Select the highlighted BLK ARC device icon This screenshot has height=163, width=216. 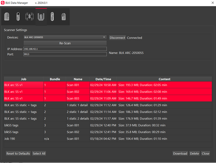41,16
